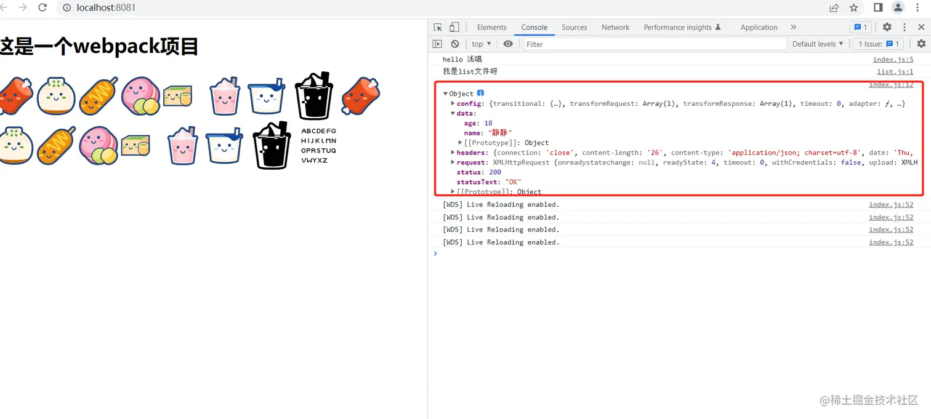931x419 pixels.
Task: Expand the headers property
Action: coord(453,153)
